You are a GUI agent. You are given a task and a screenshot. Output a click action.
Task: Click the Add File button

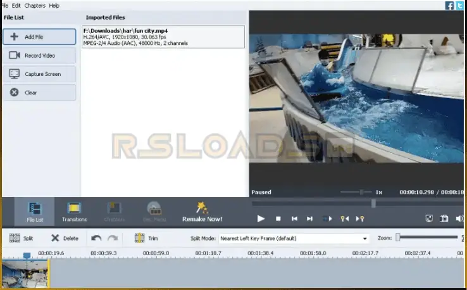click(x=39, y=37)
